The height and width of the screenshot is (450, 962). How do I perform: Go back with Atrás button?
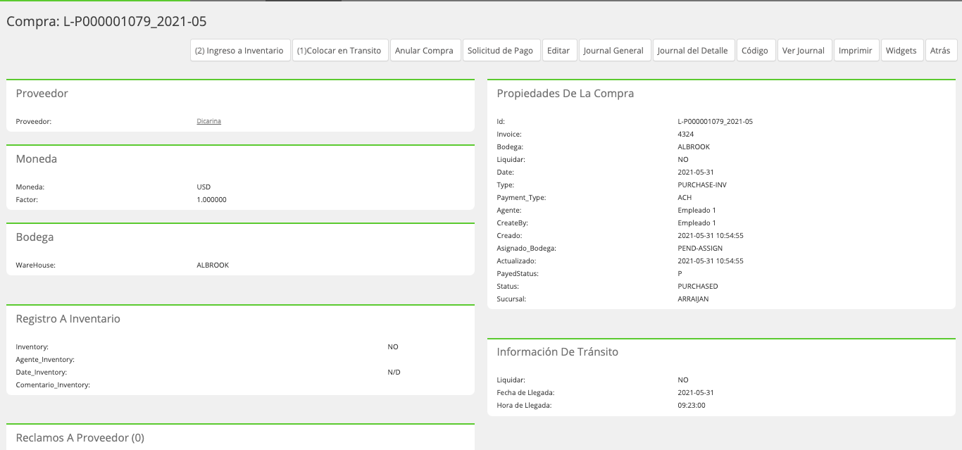pos(941,51)
